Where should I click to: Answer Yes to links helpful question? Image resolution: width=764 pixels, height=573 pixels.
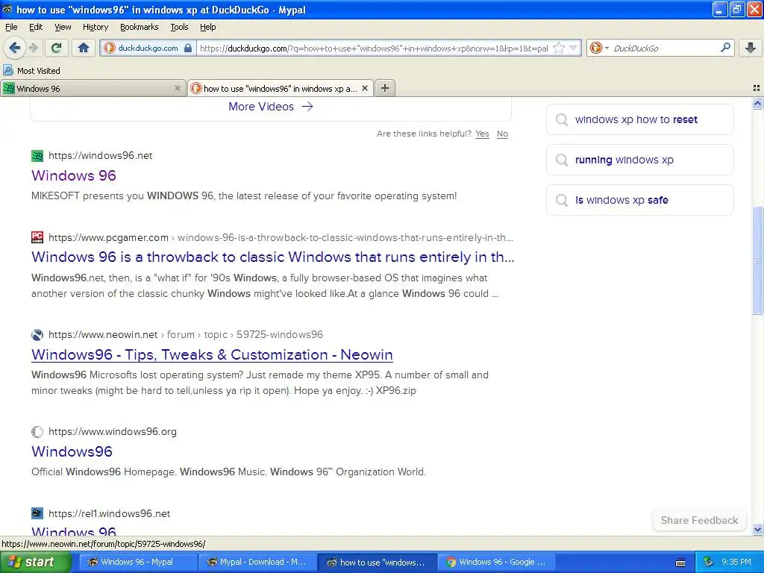pyautogui.click(x=482, y=134)
